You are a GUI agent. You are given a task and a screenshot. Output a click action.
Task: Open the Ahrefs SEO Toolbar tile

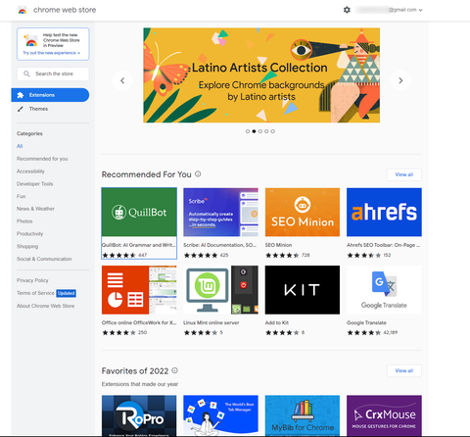pos(384,223)
